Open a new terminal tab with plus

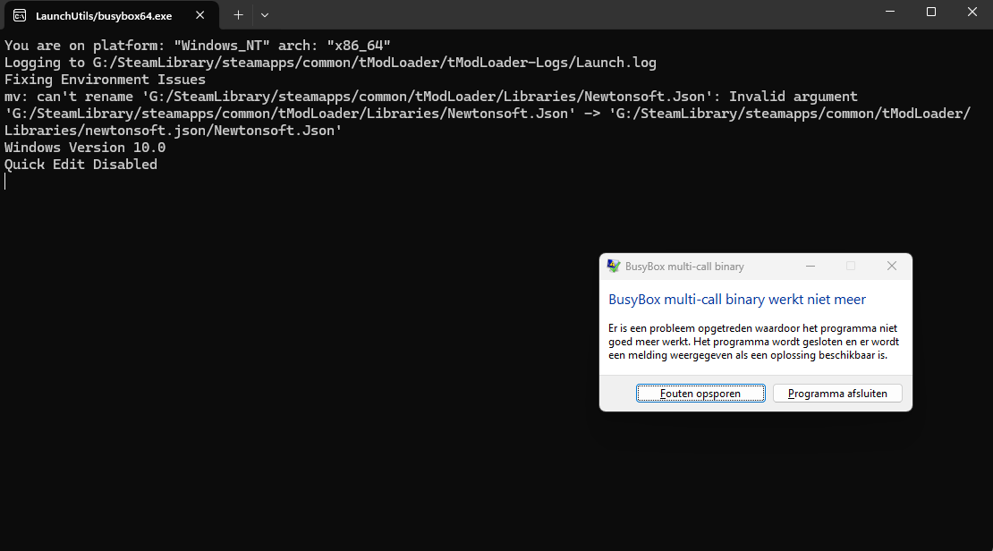(238, 15)
